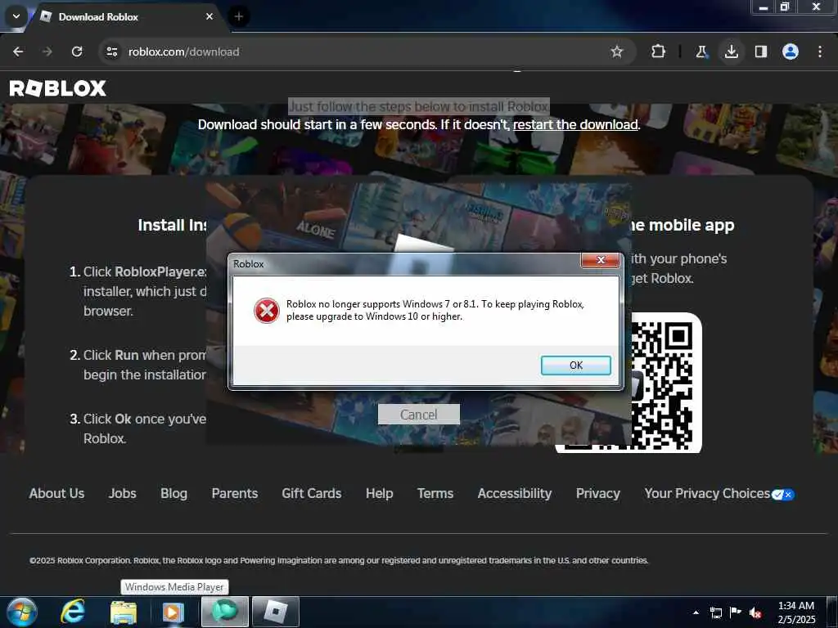Close the Roblox error dialog with X

600,260
